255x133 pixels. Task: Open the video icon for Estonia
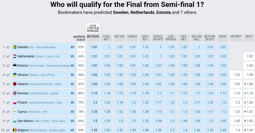pyautogui.click(x=72, y=66)
